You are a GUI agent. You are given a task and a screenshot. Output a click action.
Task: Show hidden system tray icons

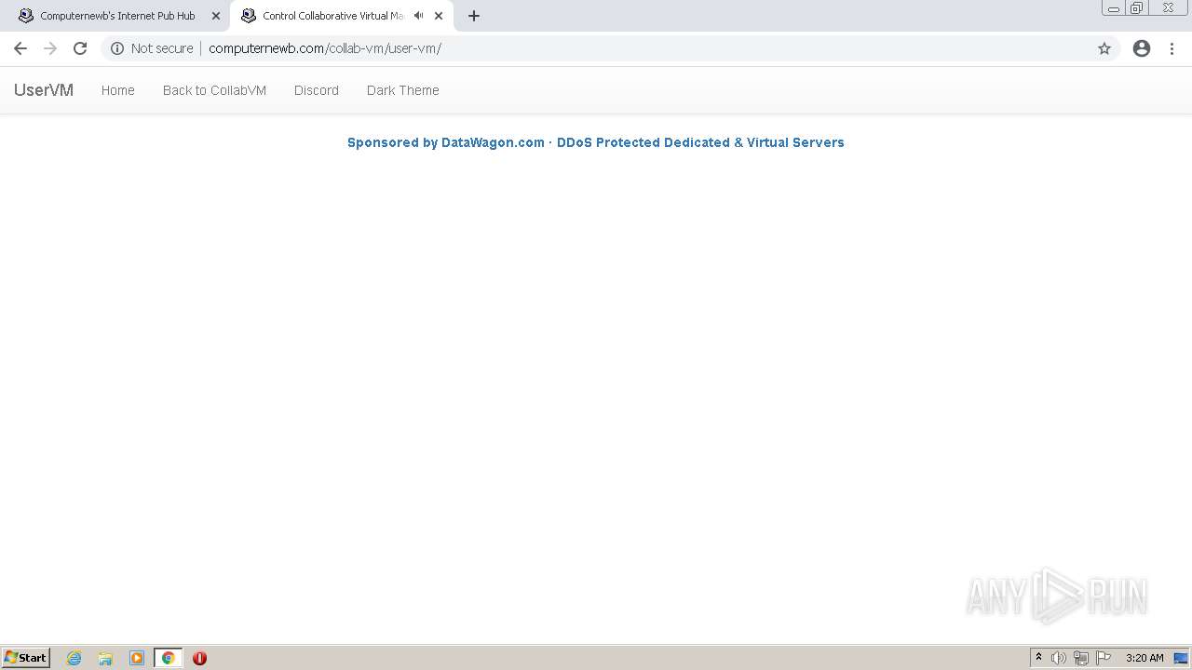[1039, 658]
